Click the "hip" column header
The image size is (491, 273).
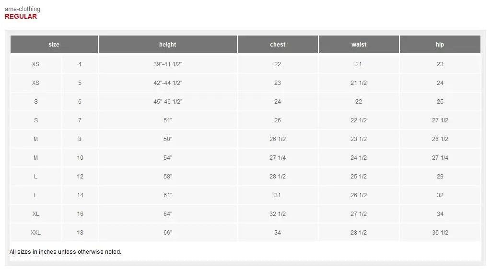tap(440, 45)
